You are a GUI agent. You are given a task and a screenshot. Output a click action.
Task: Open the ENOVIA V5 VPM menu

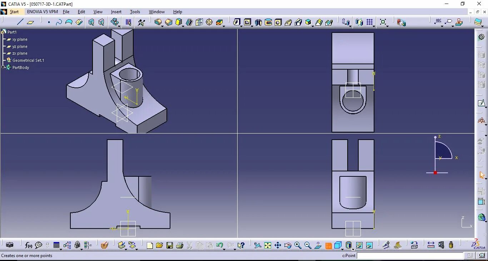point(42,12)
